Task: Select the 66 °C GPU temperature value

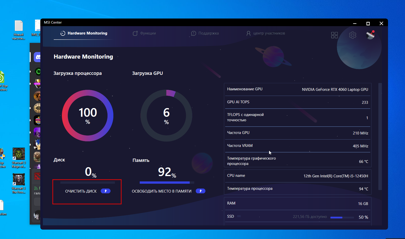Action: tap(364, 162)
